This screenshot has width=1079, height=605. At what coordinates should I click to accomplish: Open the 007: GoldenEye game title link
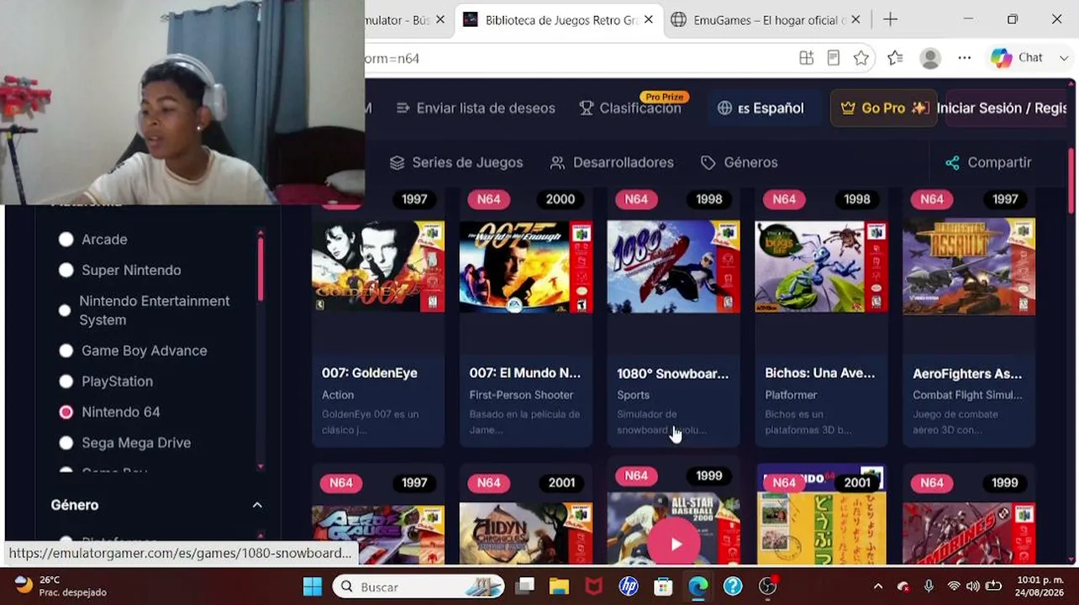[x=370, y=373]
